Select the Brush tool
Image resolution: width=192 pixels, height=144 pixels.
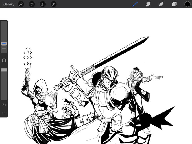pos(135,4)
